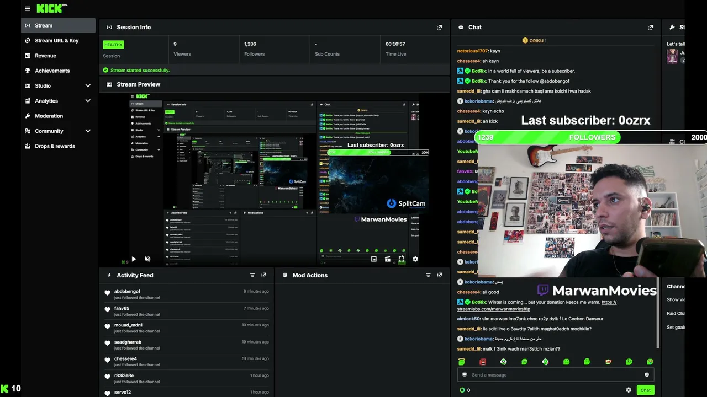Open the emote picker in message box
Image resolution: width=707 pixels, height=397 pixels.
pos(647,375)
